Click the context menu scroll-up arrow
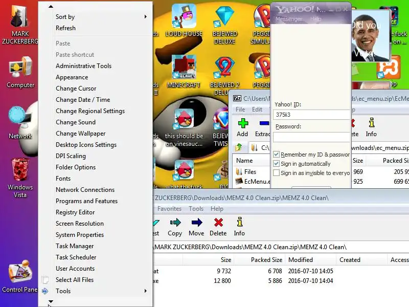 click(51, 6)
